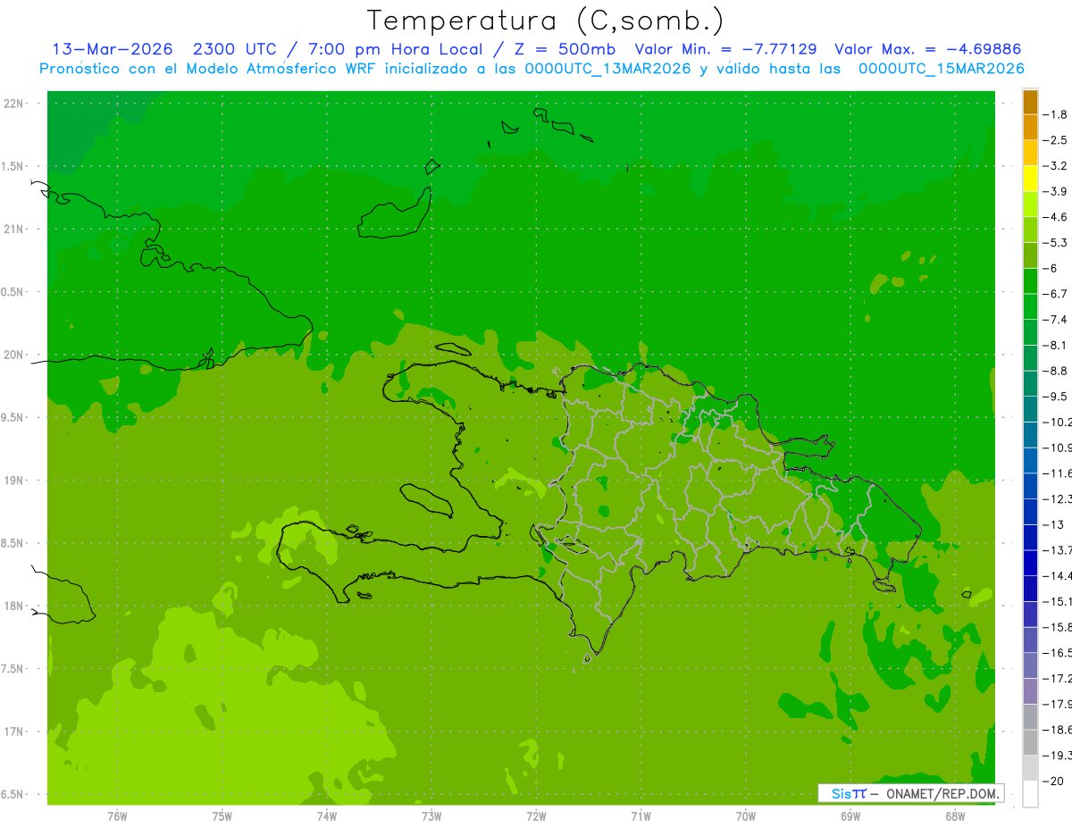Click the green swatch between -6 and -6.7
The image size is (1072, 828).
pos(1030,281)
